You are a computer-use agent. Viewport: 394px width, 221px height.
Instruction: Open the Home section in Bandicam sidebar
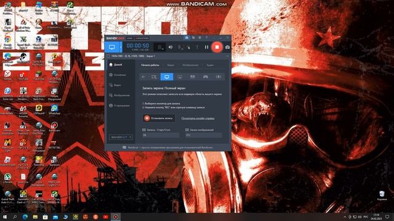point(116,64)
